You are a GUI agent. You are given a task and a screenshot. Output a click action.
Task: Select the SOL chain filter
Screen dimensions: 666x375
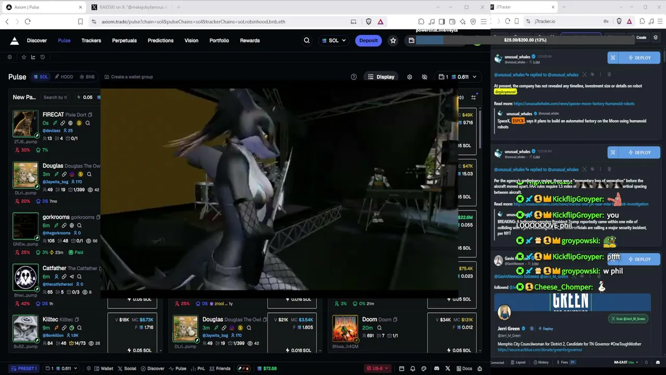point(41,77)
